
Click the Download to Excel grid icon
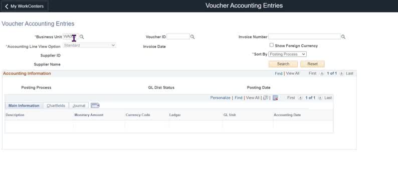(275, 98)
